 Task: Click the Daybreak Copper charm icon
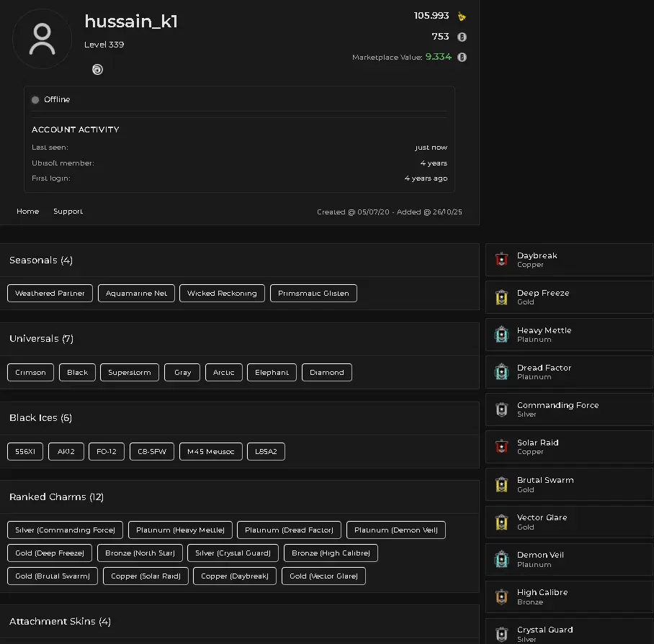502,260
